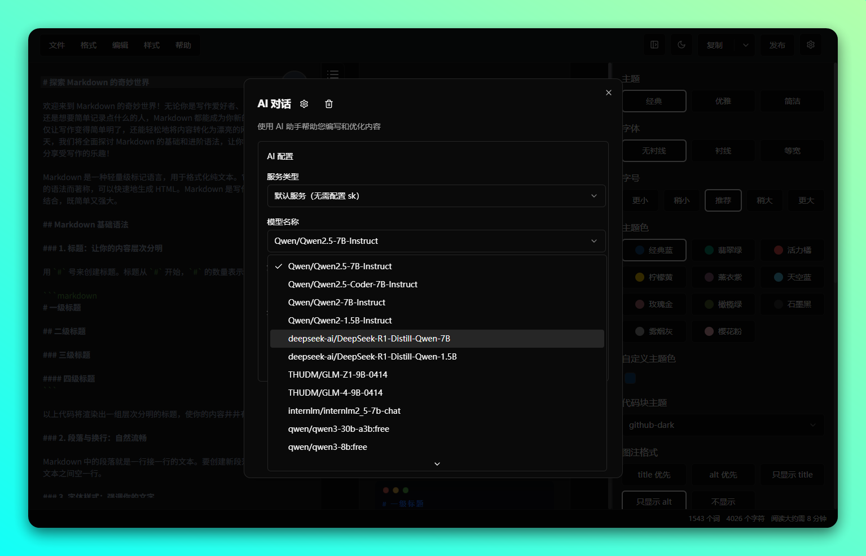The image size is (866, 556).
Task: Choose the 无衬线 font option
Action: [654, 151]
